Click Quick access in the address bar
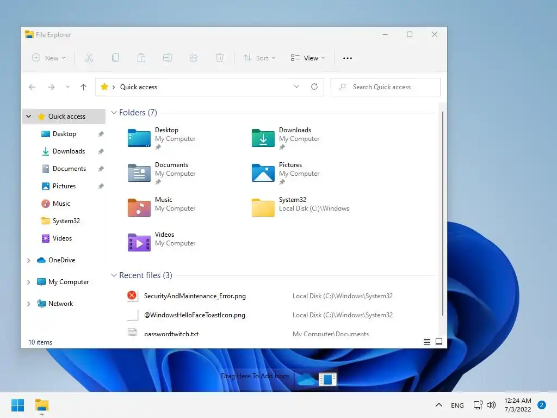 point(139,87)
